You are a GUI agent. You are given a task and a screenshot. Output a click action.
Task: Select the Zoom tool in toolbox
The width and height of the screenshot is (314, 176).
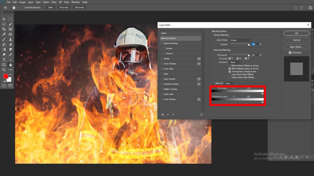pos(4,70)
